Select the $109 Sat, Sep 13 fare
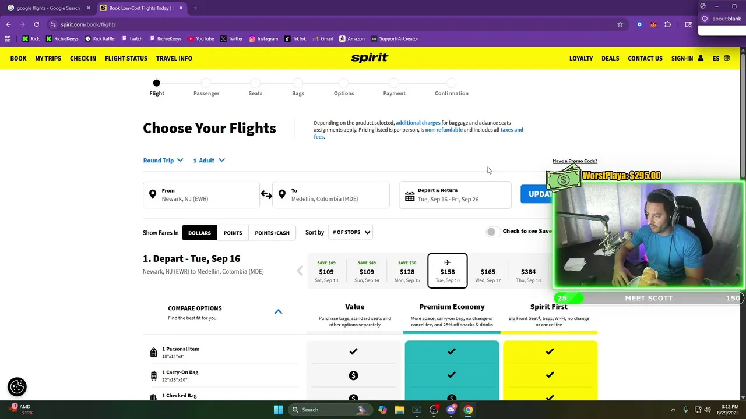Screen dimensions: 746x419 [326, 271]
